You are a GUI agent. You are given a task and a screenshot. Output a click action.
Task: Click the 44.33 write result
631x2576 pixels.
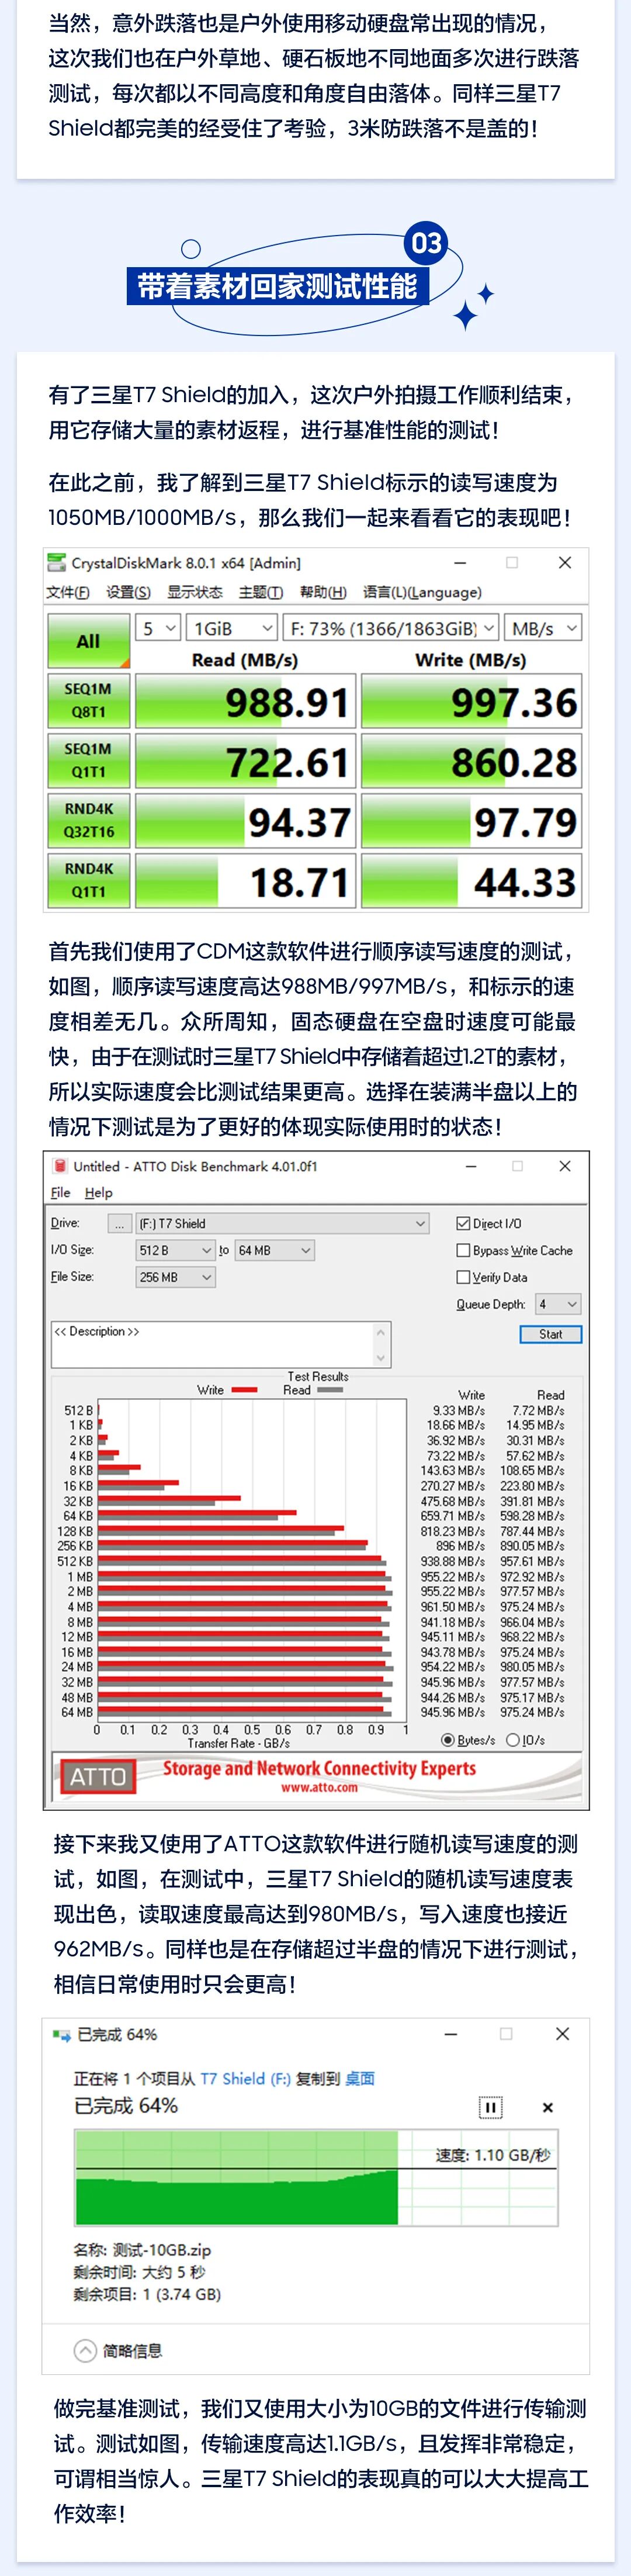471,881
